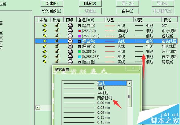Click the 过滤(F) button
This screenshot has height=125, width=180.
(x=90, y=11)
